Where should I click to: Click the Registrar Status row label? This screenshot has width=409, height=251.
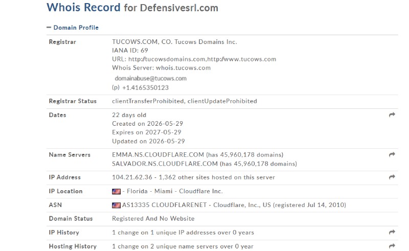(x=73, y=101)
